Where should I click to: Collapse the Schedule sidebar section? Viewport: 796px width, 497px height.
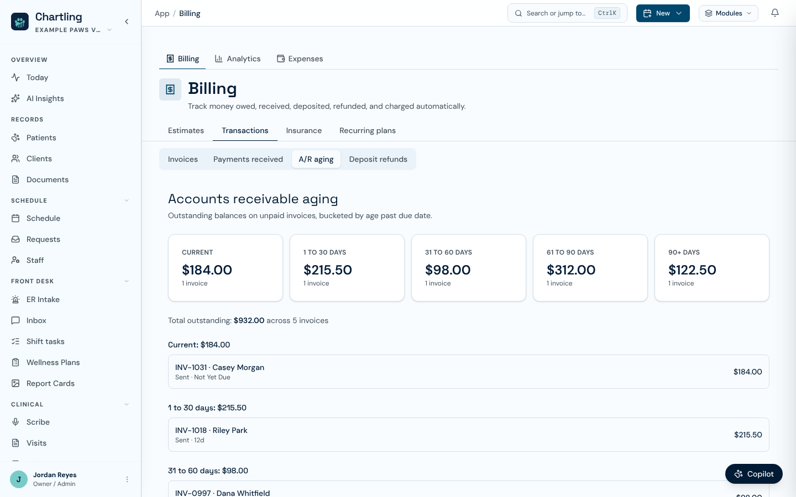coord(127,200)
